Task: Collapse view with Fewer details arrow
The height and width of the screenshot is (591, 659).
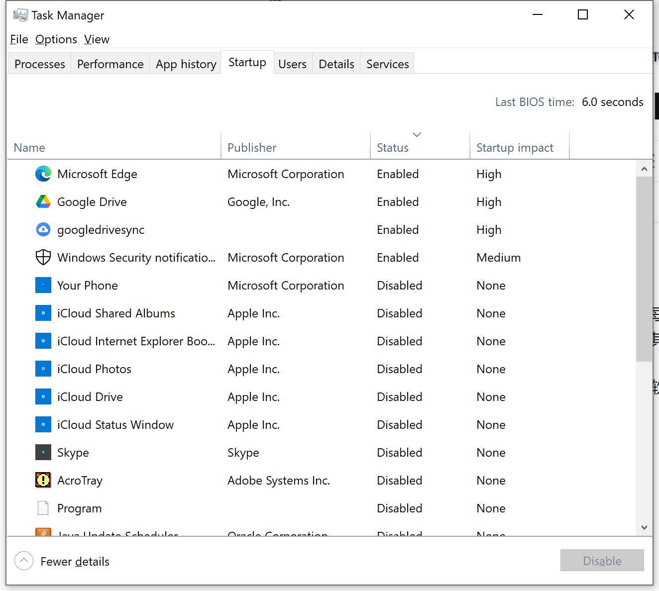Action: point(24,561)
